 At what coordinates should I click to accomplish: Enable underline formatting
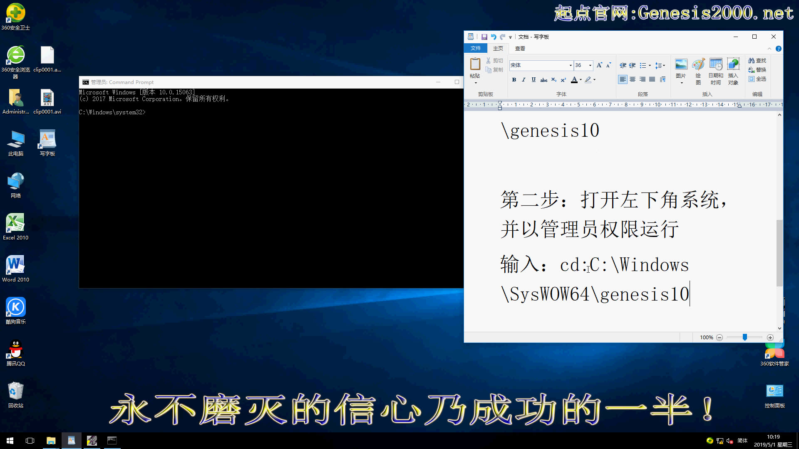[x=533, y=79]
